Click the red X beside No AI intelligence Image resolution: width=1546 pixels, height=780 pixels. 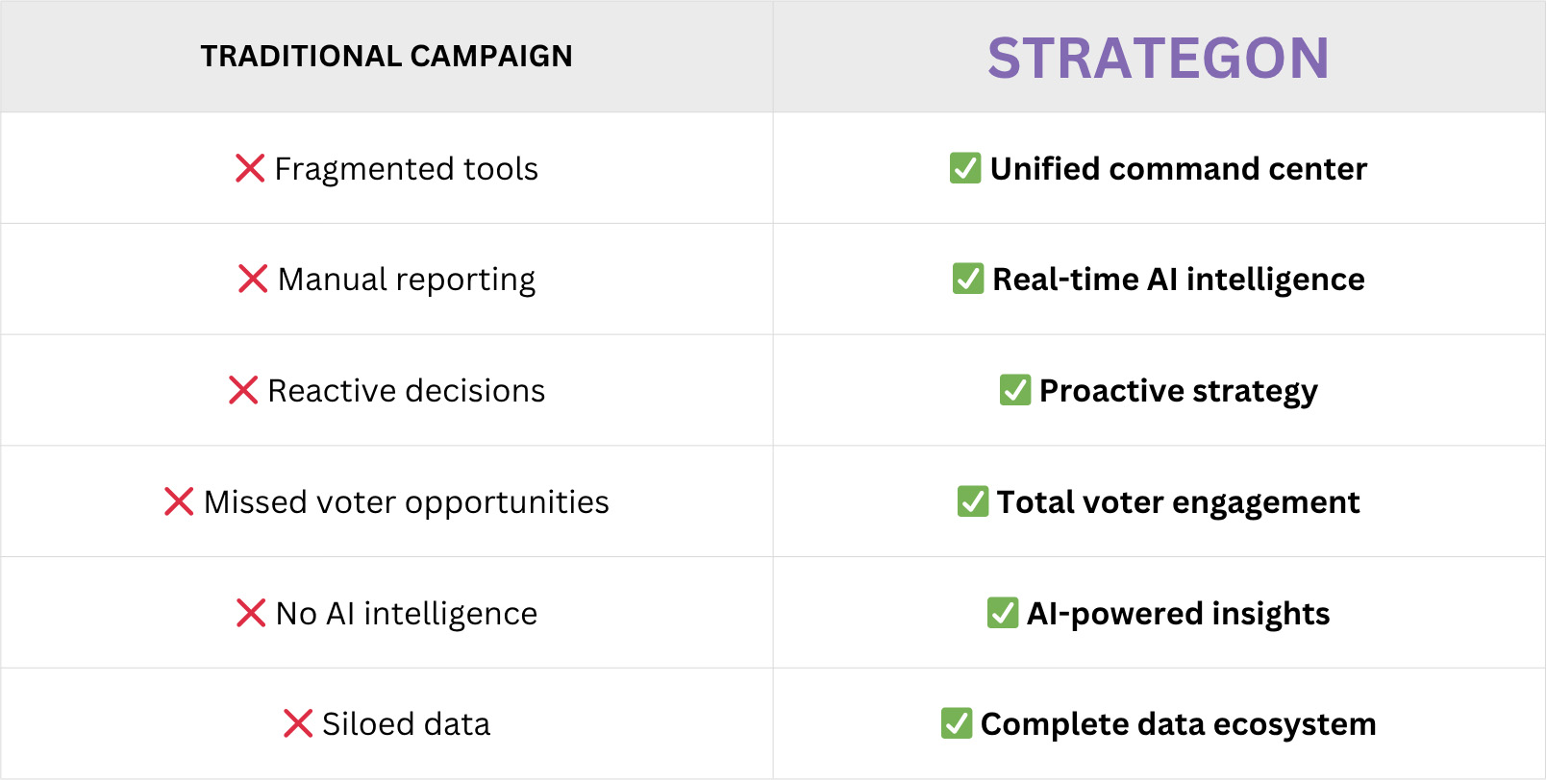coord(251,613)
